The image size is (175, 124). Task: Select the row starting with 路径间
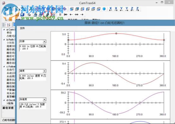click(x=11, y=83)
